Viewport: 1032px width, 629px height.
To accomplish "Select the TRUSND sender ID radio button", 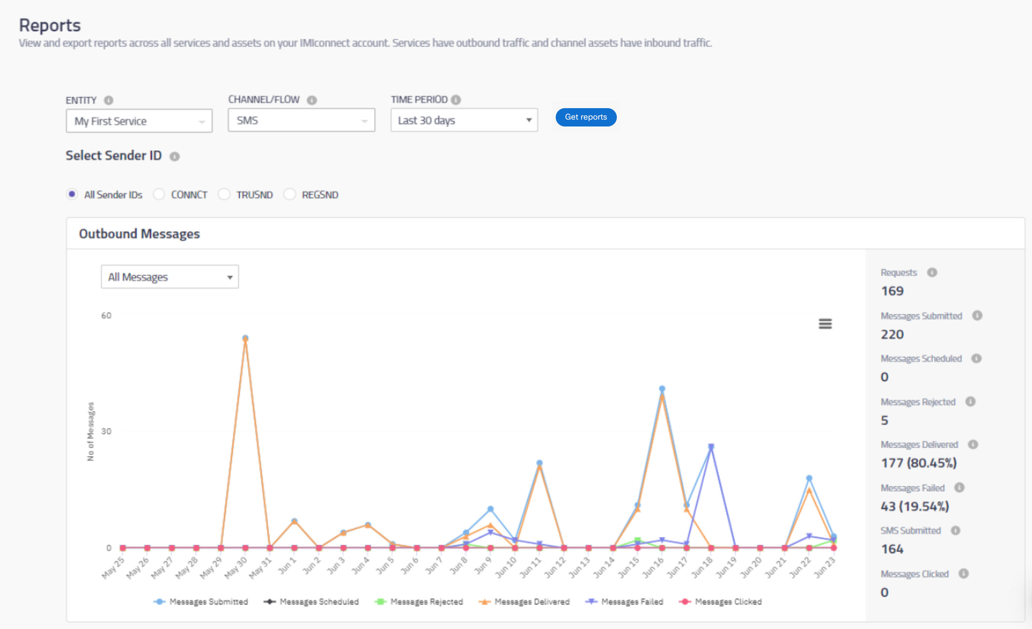I will (224, 194).
